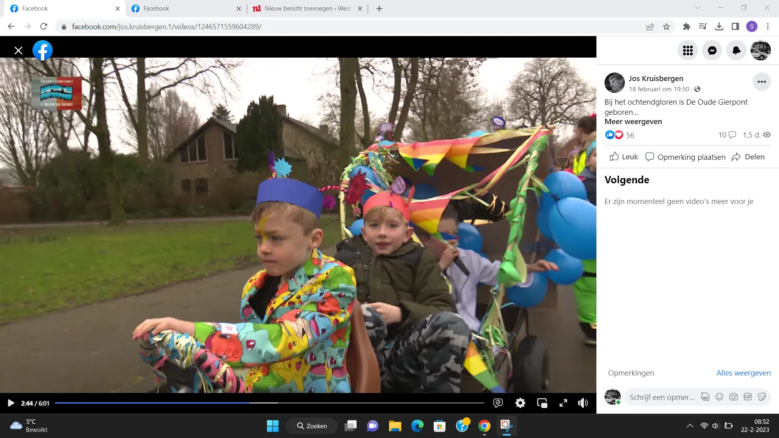Screen dimensions: 779x438
Task: Play the paused video
Action: tap(11, 403)
